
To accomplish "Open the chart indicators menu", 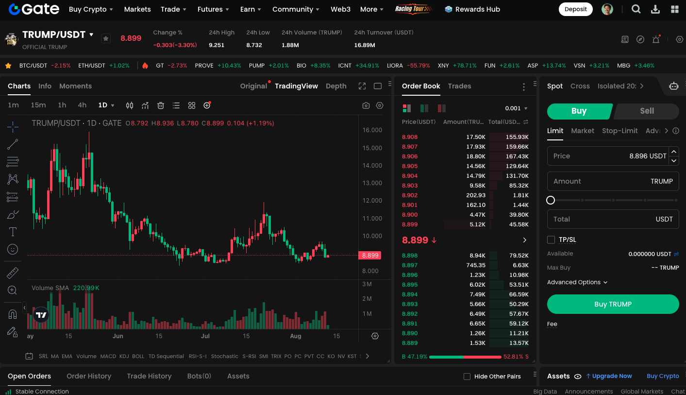I will [145, 105].
